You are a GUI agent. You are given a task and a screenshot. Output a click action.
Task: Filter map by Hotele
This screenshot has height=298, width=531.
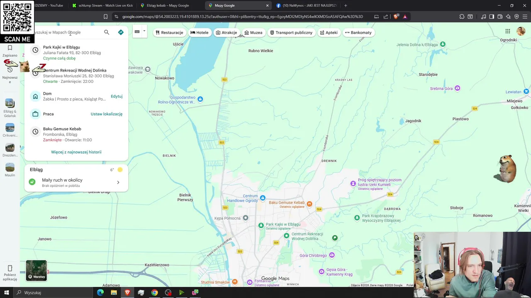pyautogui.click(x=200, y=32)
